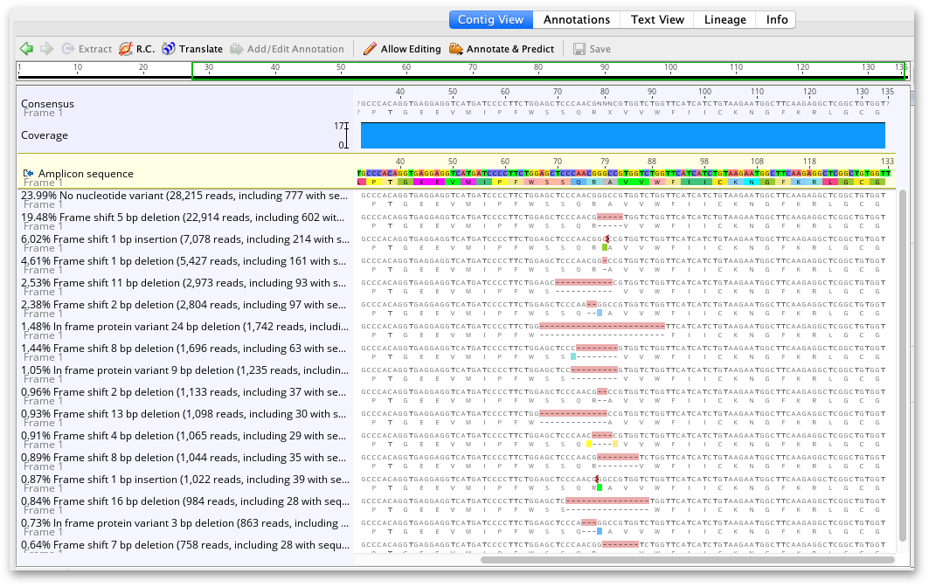Select the Coverage track label
The width and height of the screenshot is (929, 587).
point(45,135)
